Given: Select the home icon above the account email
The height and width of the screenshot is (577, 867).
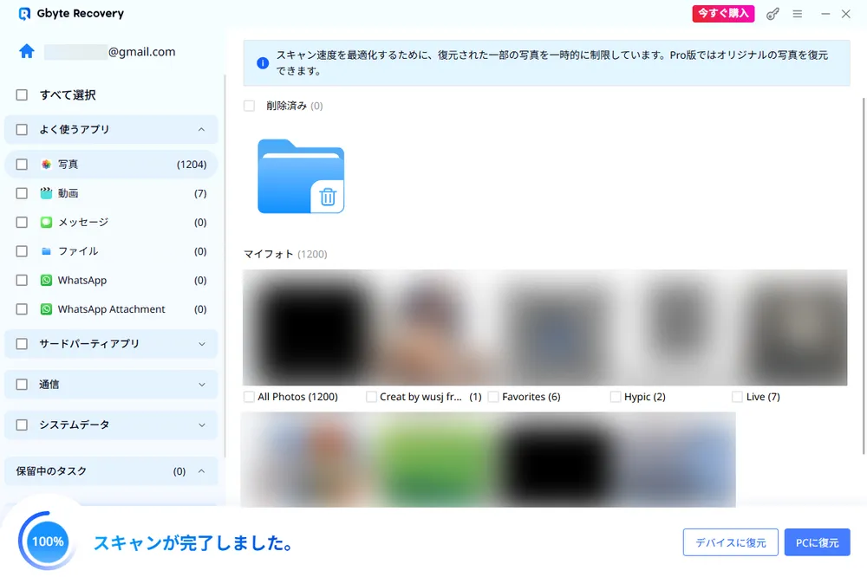Looking at the screenshot, I should (26, 52).
